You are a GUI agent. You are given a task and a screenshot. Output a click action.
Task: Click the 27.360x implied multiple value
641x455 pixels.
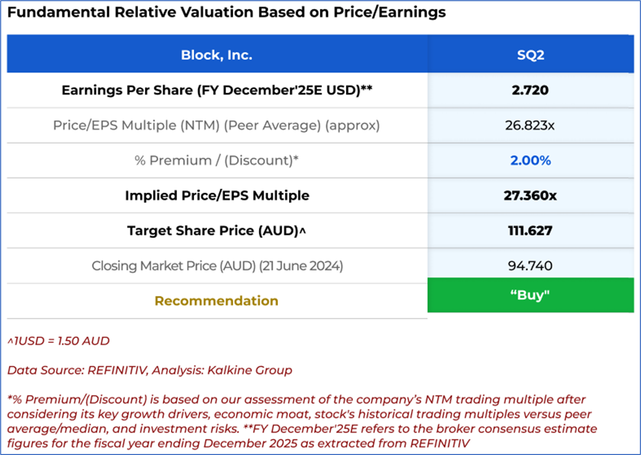[530, 195]
